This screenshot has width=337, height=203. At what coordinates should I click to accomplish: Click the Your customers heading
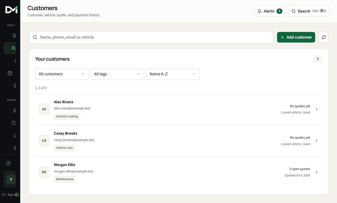point(52,59)
